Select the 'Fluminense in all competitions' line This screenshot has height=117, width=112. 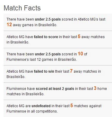coord(32,111)
